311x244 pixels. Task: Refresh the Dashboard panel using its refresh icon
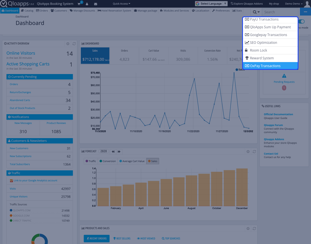(x=254, y=43)
